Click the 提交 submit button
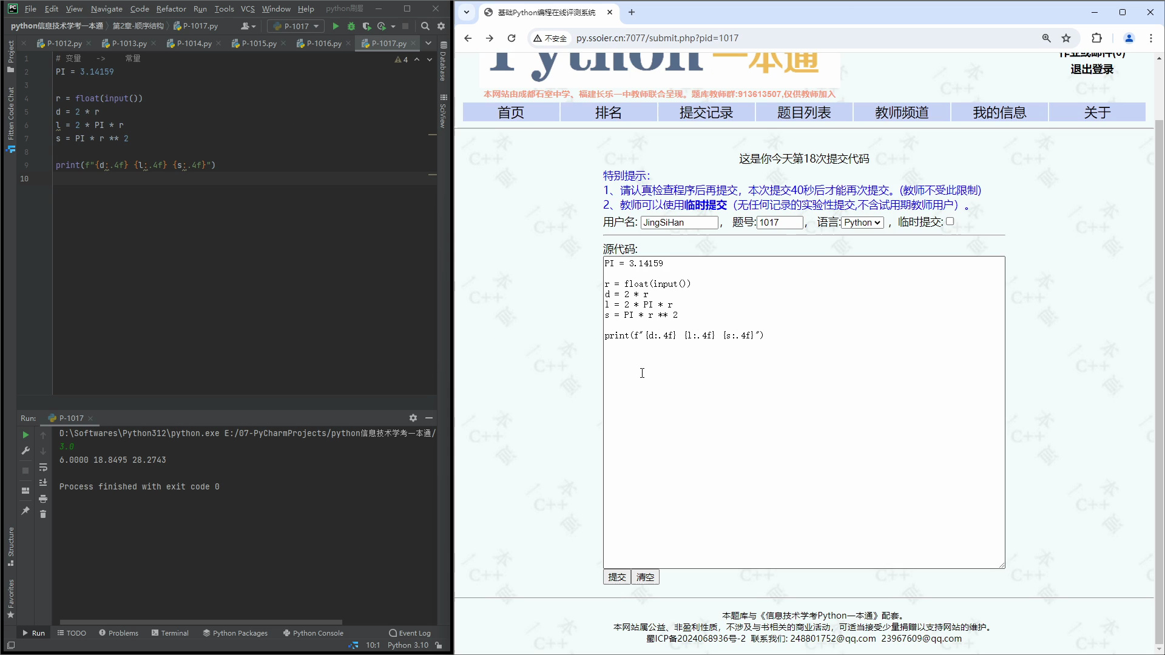 616,577
